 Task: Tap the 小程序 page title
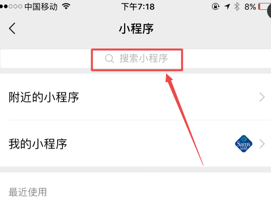(136, 29)
